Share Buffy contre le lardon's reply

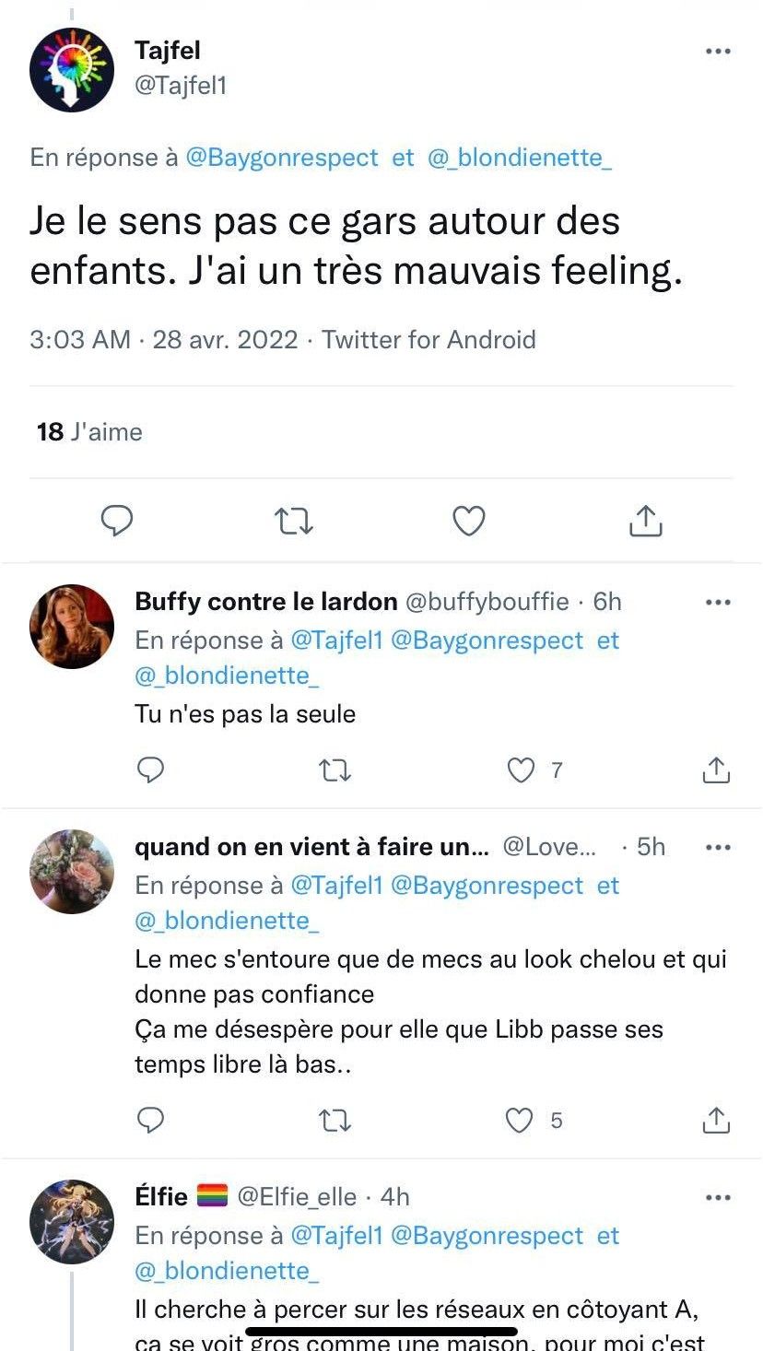(x=716, y=769)
